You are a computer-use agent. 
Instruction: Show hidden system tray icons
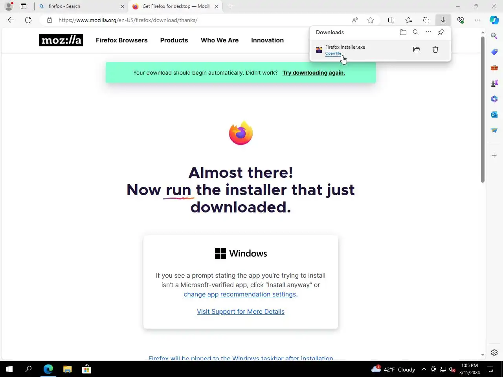[x=424, y=369]
